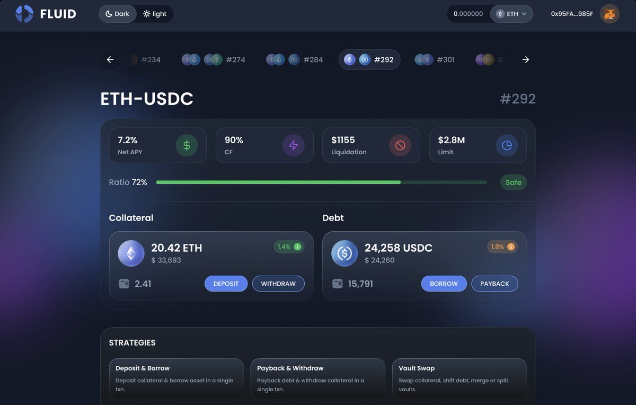Click the $ 24,260 debt value
Screen dimensions: 636x405
pos(379,260)
